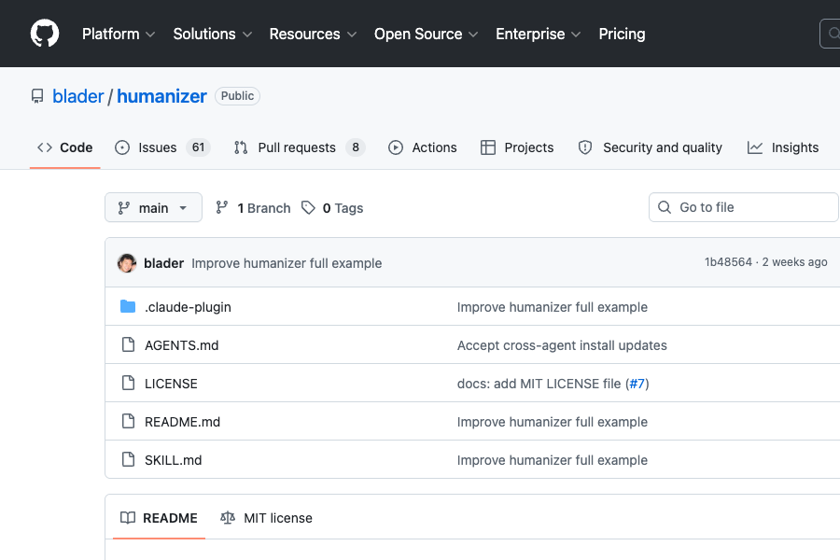840x560 pixels.
Task: Click the GitHub Octocat logo
Action: [45, 34]
